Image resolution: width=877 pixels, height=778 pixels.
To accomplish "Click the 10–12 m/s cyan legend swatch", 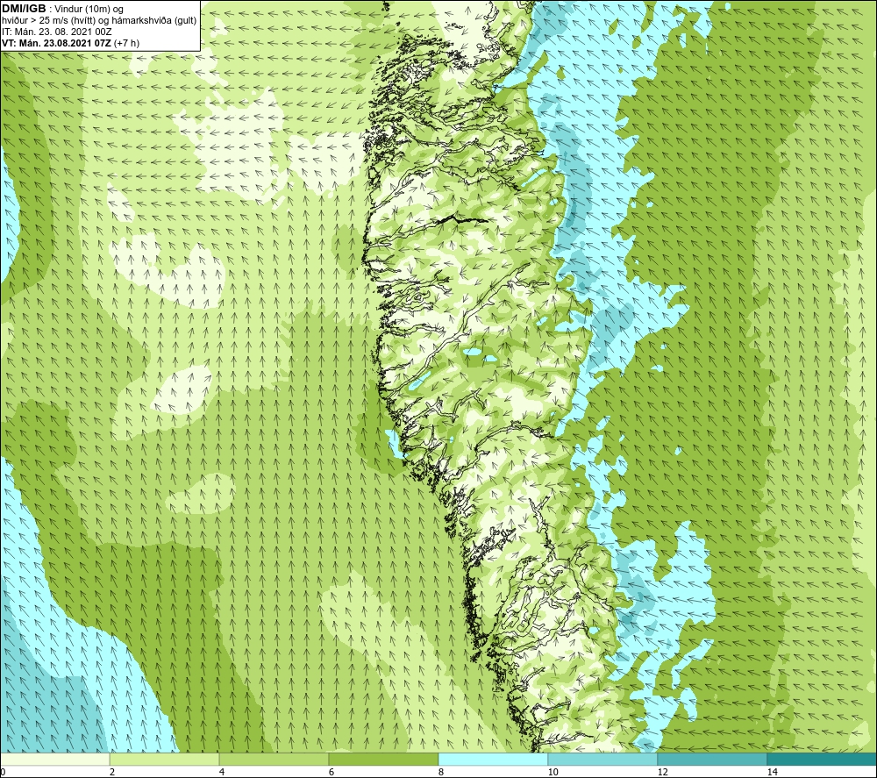I will 603,759.
